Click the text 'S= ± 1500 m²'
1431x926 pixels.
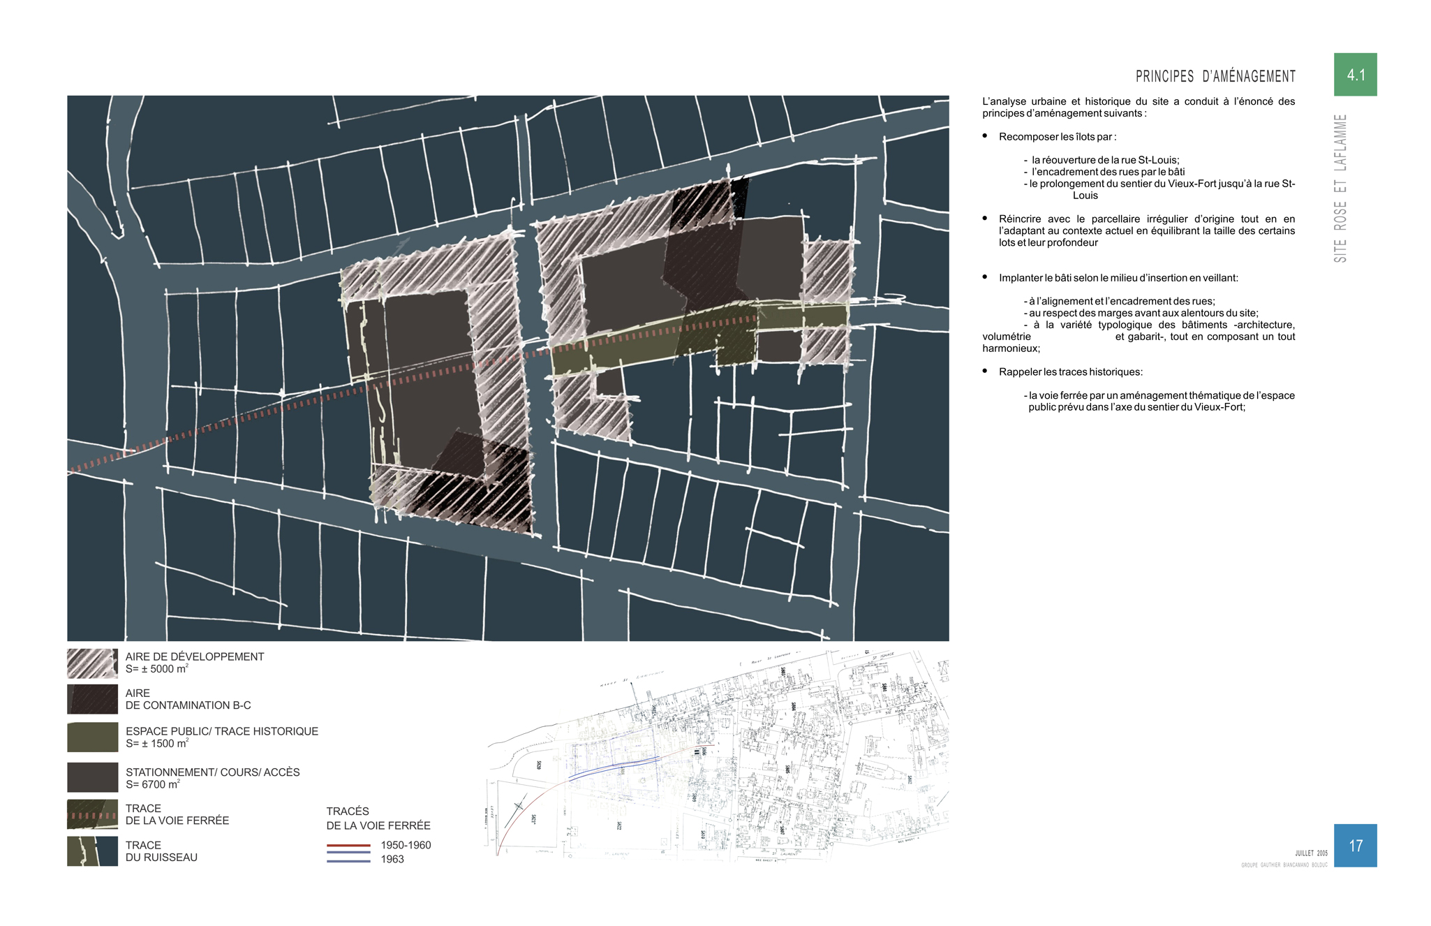pyautogui.click(x=157, y=744)
